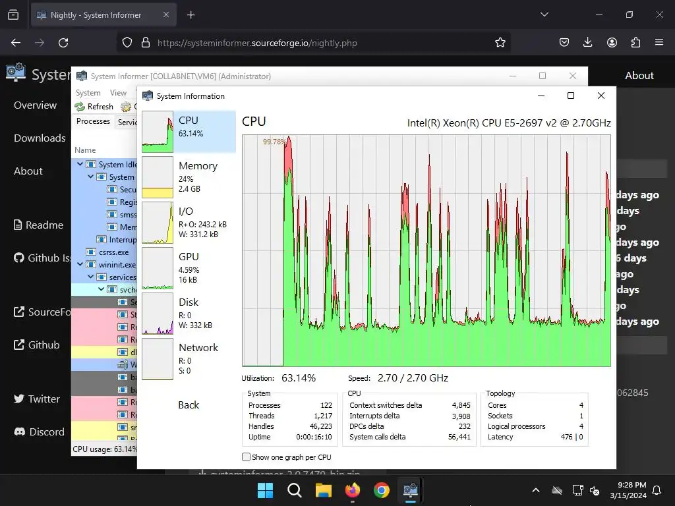Bookmark the page with the star icon
Image resolution: width=675 pixels, height=506 pixels.
500,43
